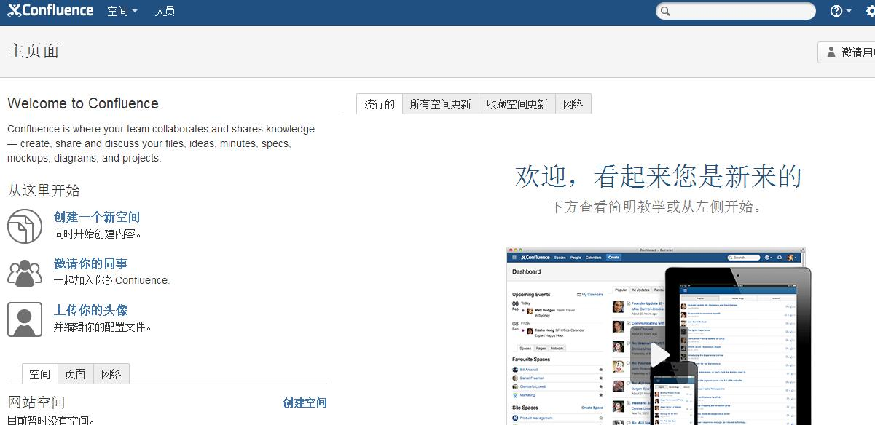Click the 创建一个新空间 link
The width and height of the screenshot is (875, 425).
click(97, 217)
